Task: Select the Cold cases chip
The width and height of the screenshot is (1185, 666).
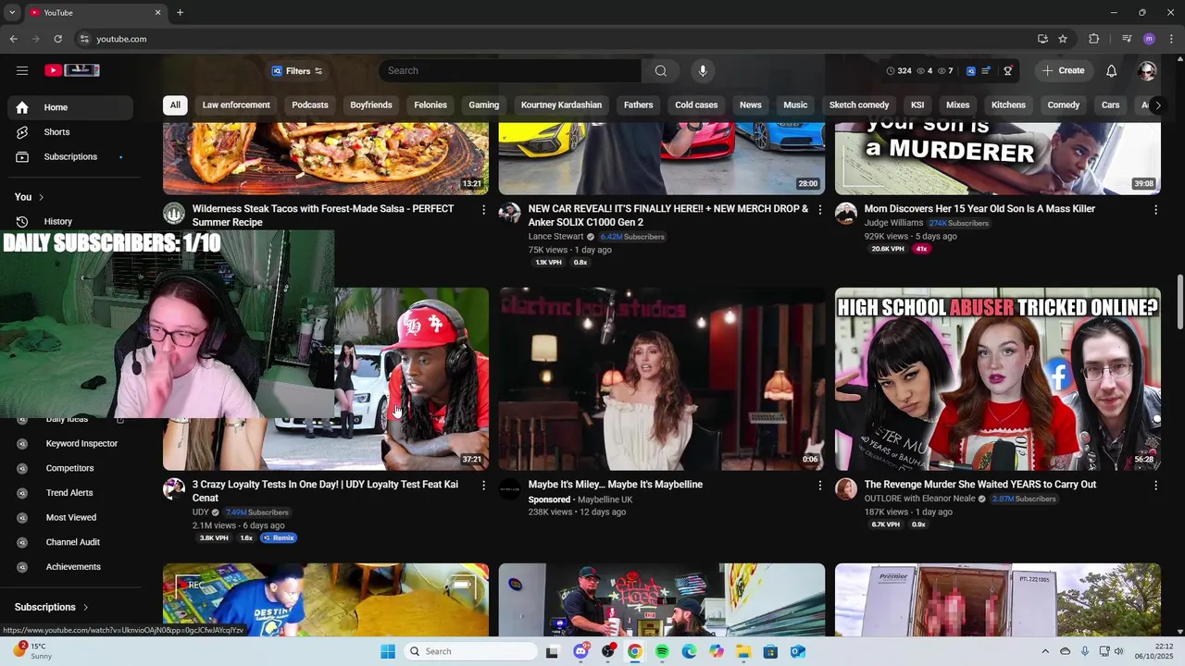Action: (x=696, y=105)
